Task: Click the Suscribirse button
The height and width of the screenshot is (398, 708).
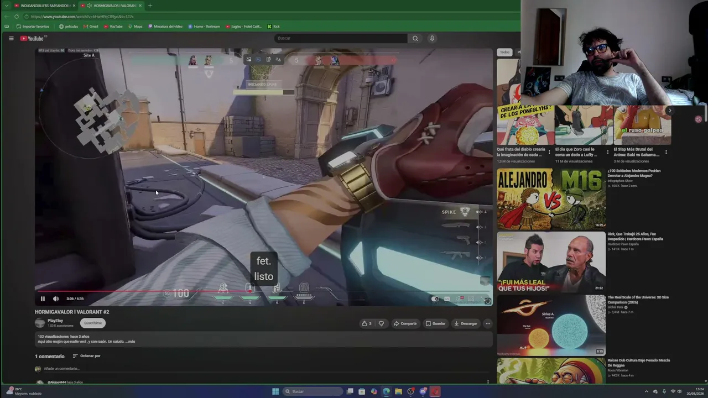Action: 93,323
